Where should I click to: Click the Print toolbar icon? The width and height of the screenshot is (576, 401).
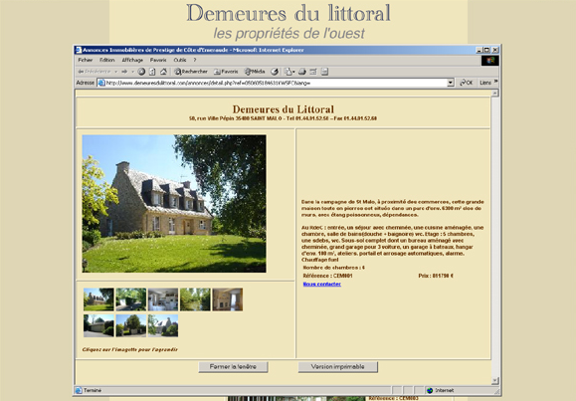point(302,72)
